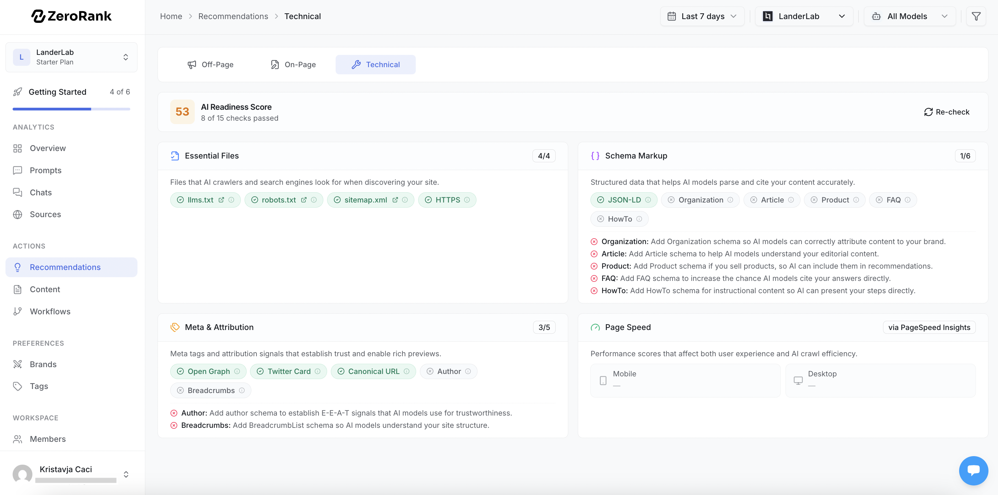Select the Technical tab

click(376, 64)
